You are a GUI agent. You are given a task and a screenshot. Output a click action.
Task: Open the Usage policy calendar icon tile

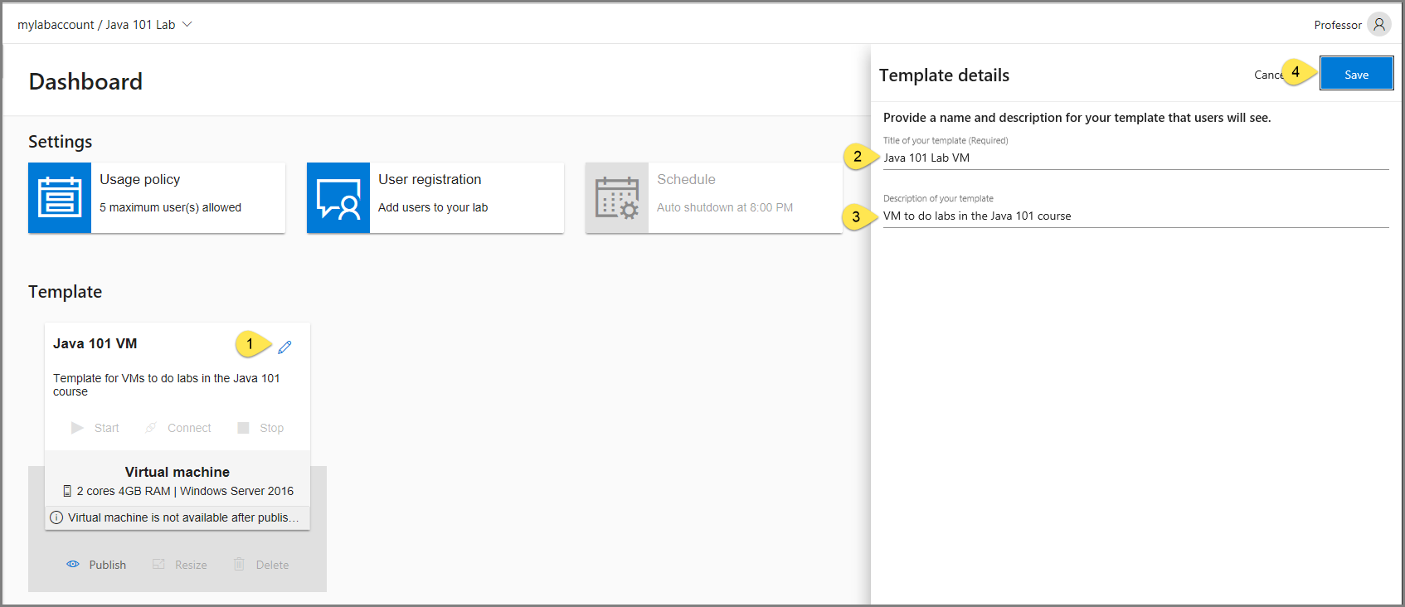[60, 197]
